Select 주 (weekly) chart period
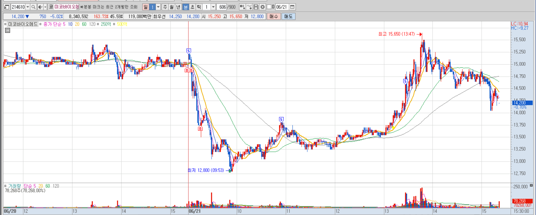Screen dimensions: 536x215 pos(165,7)
